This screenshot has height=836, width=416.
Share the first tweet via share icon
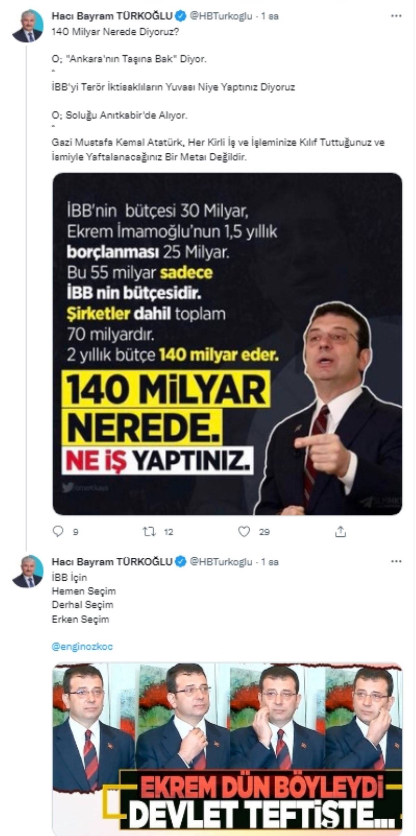pos(340,532)
